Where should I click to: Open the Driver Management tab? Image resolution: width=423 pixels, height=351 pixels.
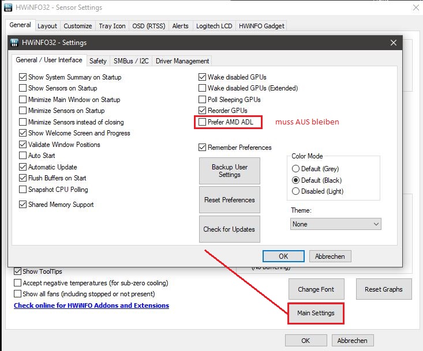182,61
